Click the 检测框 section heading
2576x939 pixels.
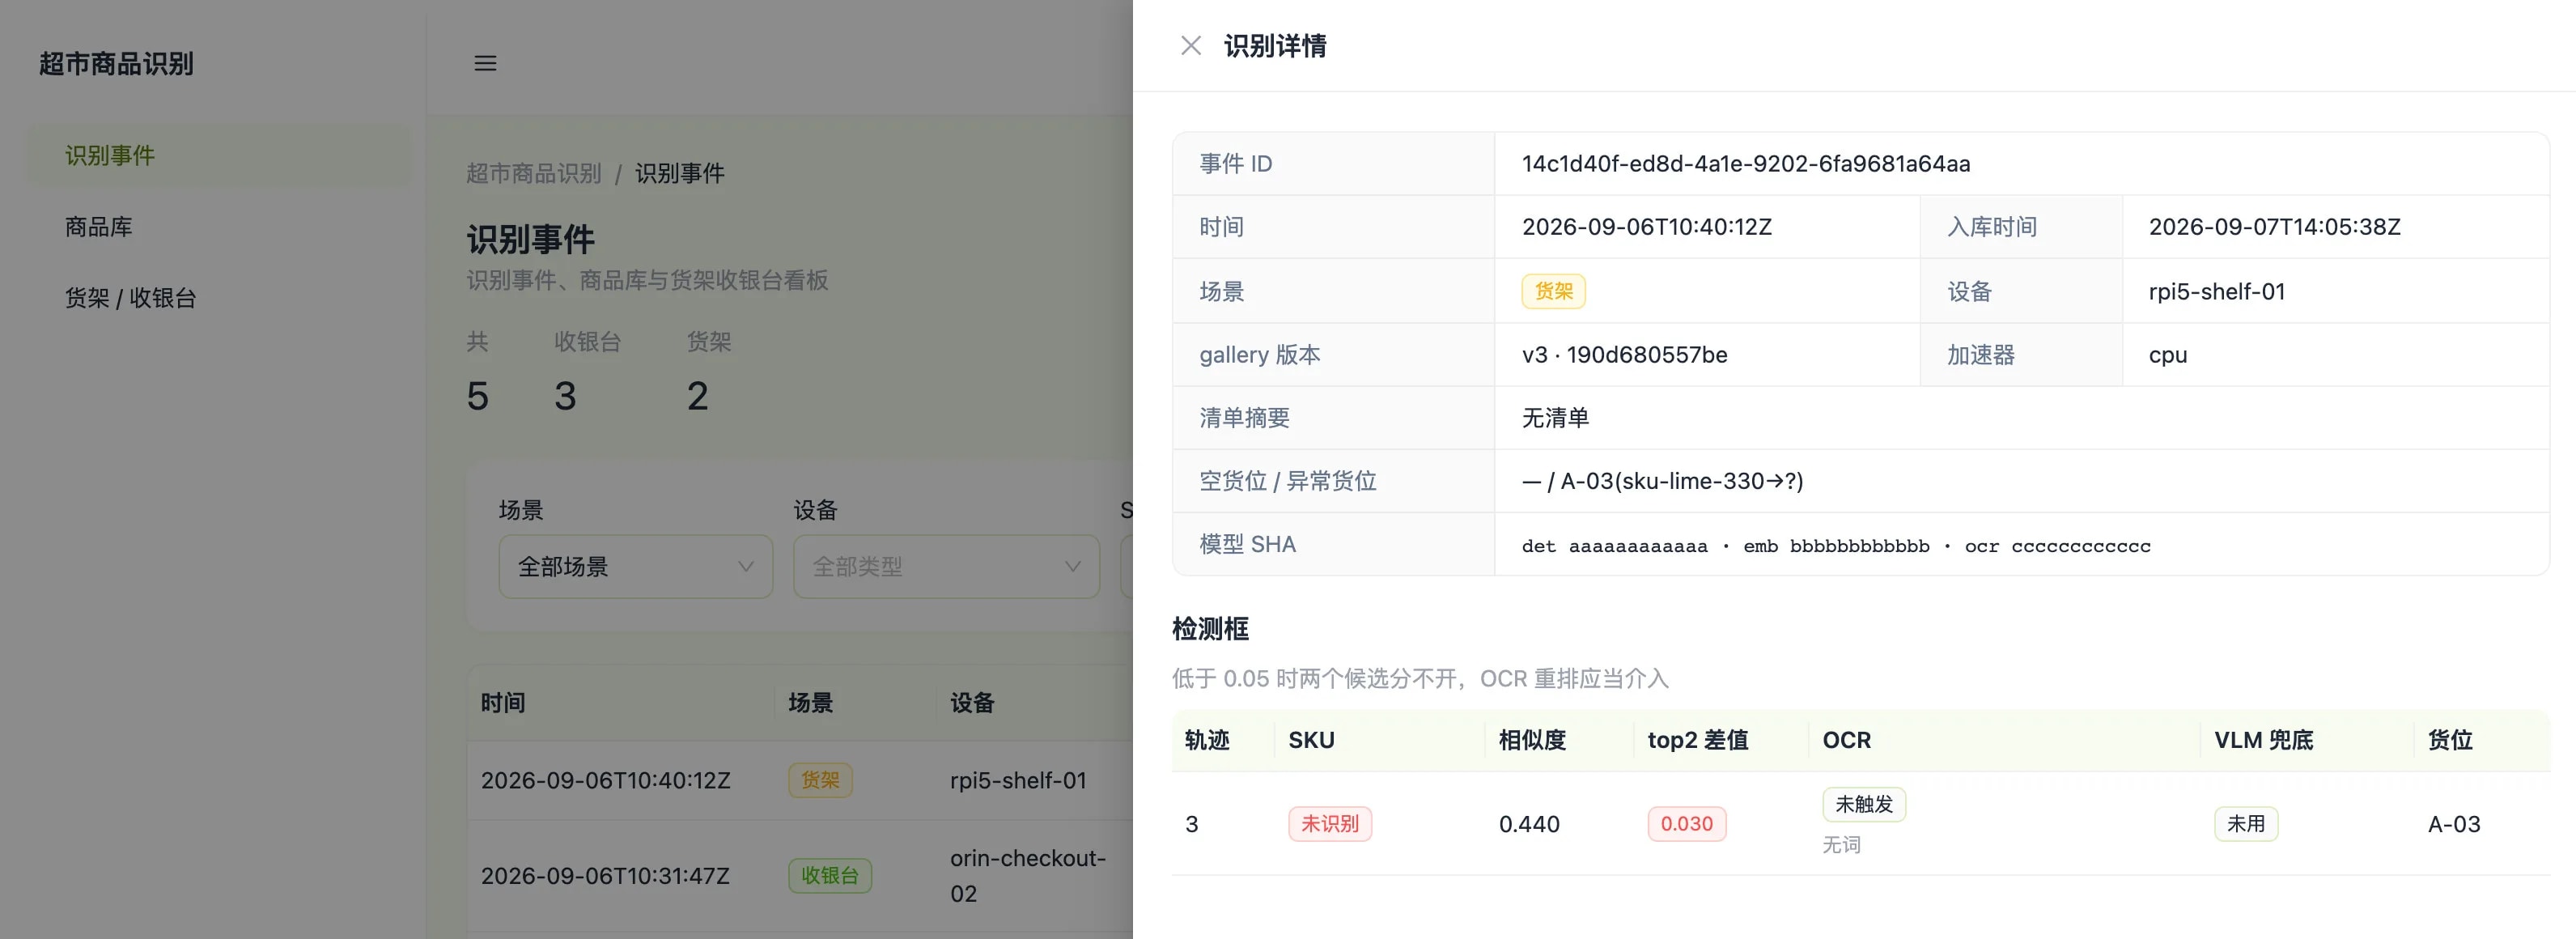(x=1210, y=629)
